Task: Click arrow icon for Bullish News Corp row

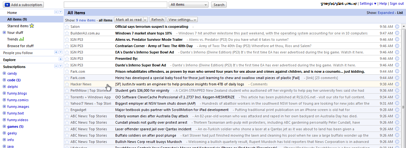Action: tap(397, 142)
